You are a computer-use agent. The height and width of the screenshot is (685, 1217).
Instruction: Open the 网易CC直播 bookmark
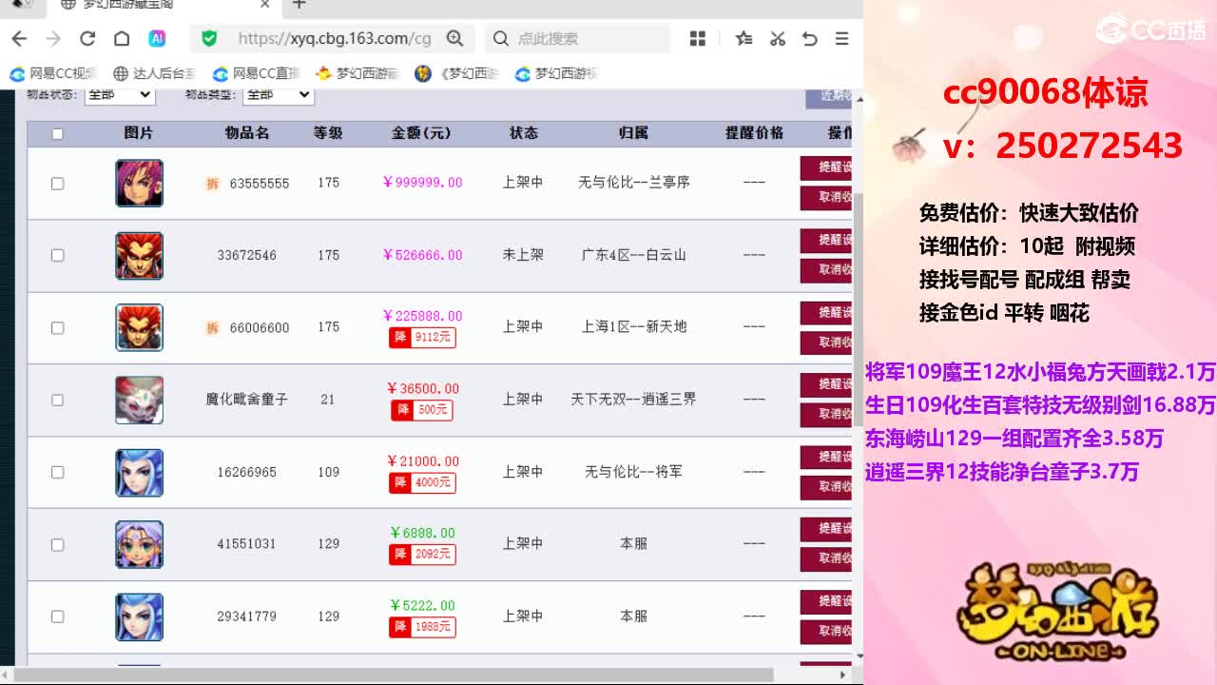pyautogui.click(x=257, y=73)
